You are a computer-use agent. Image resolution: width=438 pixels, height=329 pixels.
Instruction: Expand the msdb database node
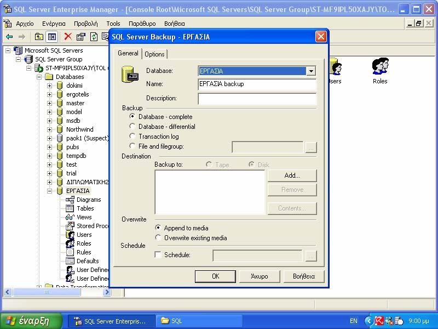pyautogui.click(x=49, y=121)
